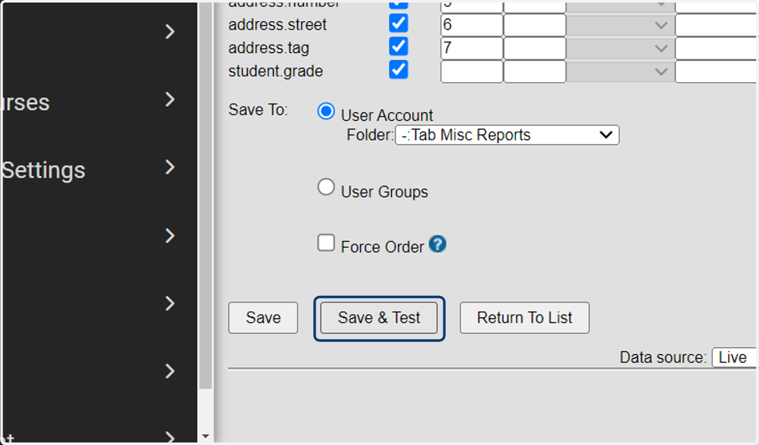Click the Data source: label
The image size is (759, 445).
[x=663, y=358]
